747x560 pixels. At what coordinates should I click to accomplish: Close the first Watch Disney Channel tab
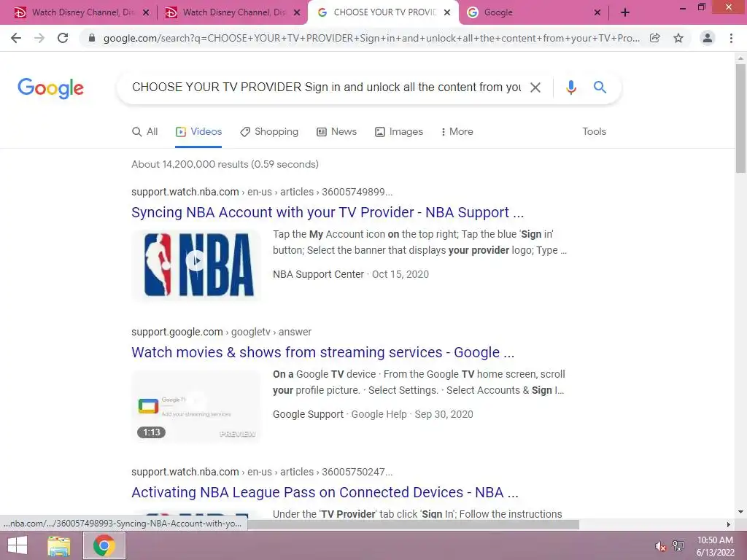coord(146,13)
